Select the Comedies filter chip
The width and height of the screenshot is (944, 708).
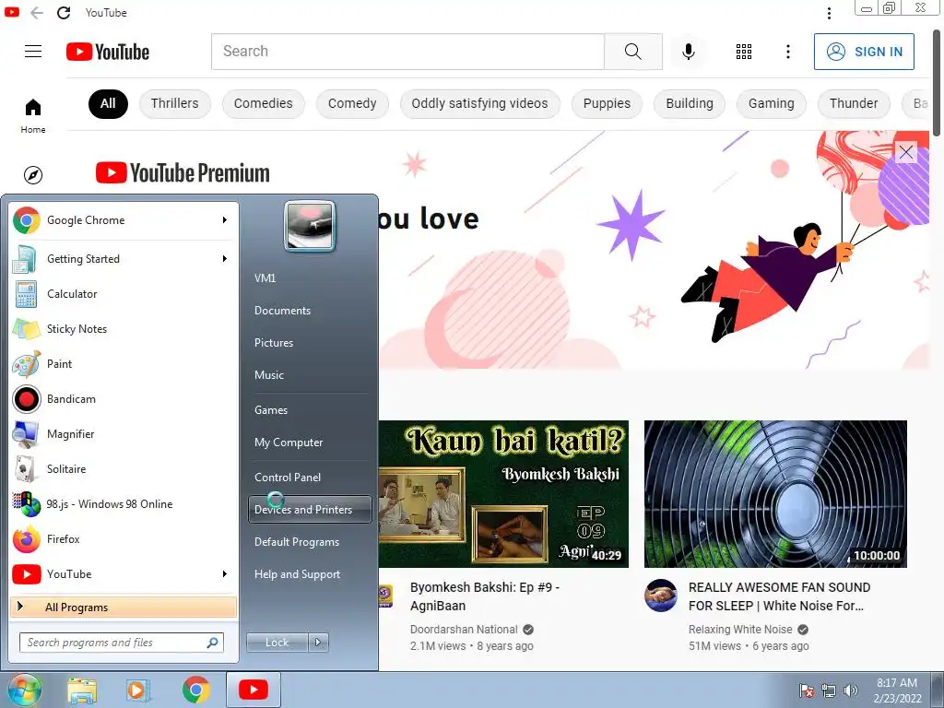click(263, 103)
